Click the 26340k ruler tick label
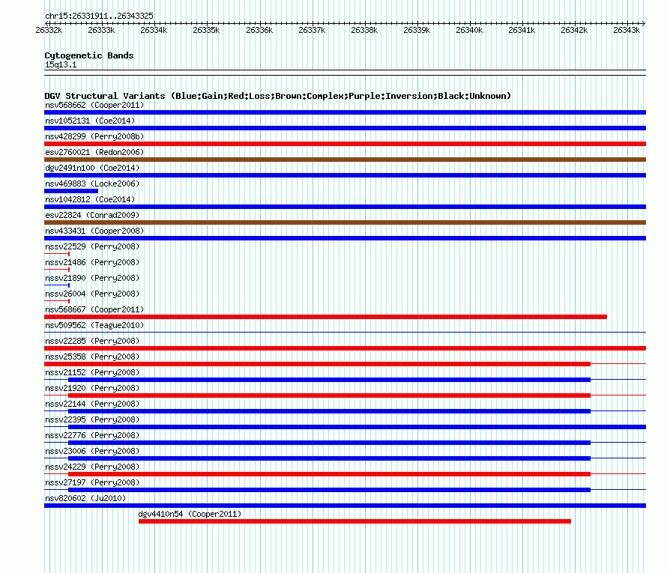 pyautogui.click(x=469, y=30)
